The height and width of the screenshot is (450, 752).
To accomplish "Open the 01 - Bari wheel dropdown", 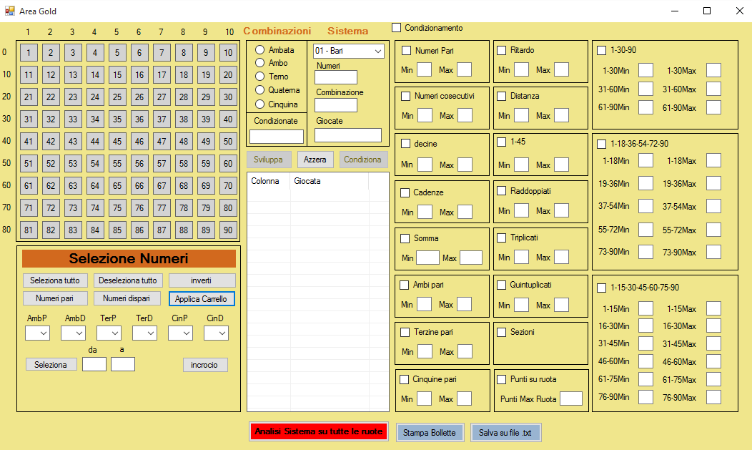I will [x=348, y=51].
